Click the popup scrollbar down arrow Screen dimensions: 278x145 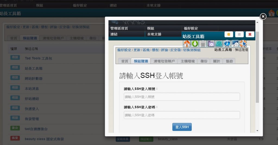tap(257, 131)
